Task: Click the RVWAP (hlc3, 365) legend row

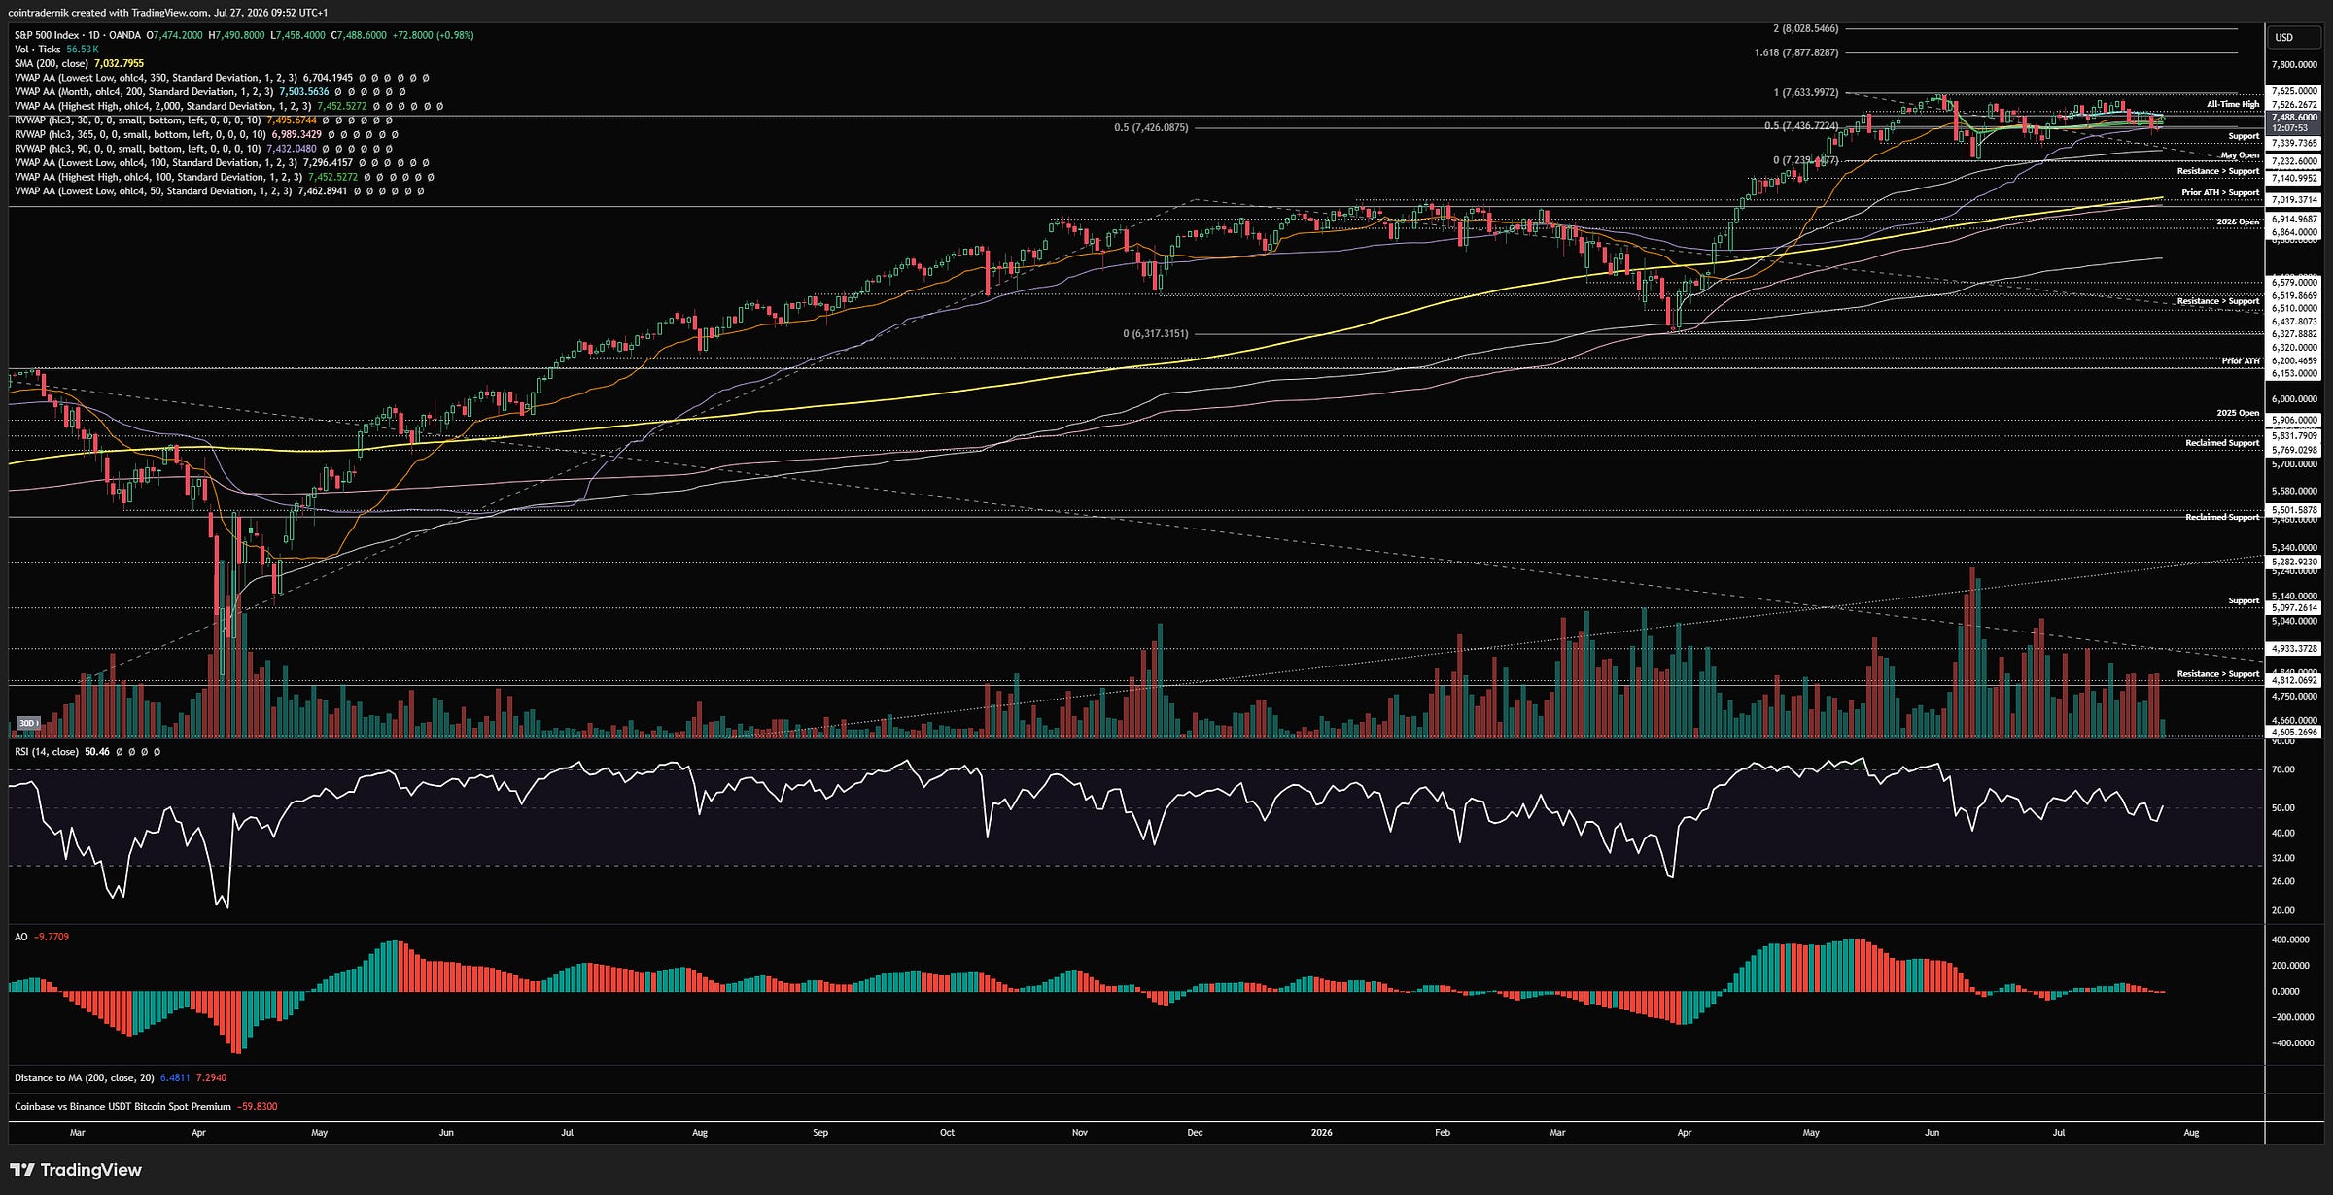Action: pyautogui.click(x=206, y=134)
